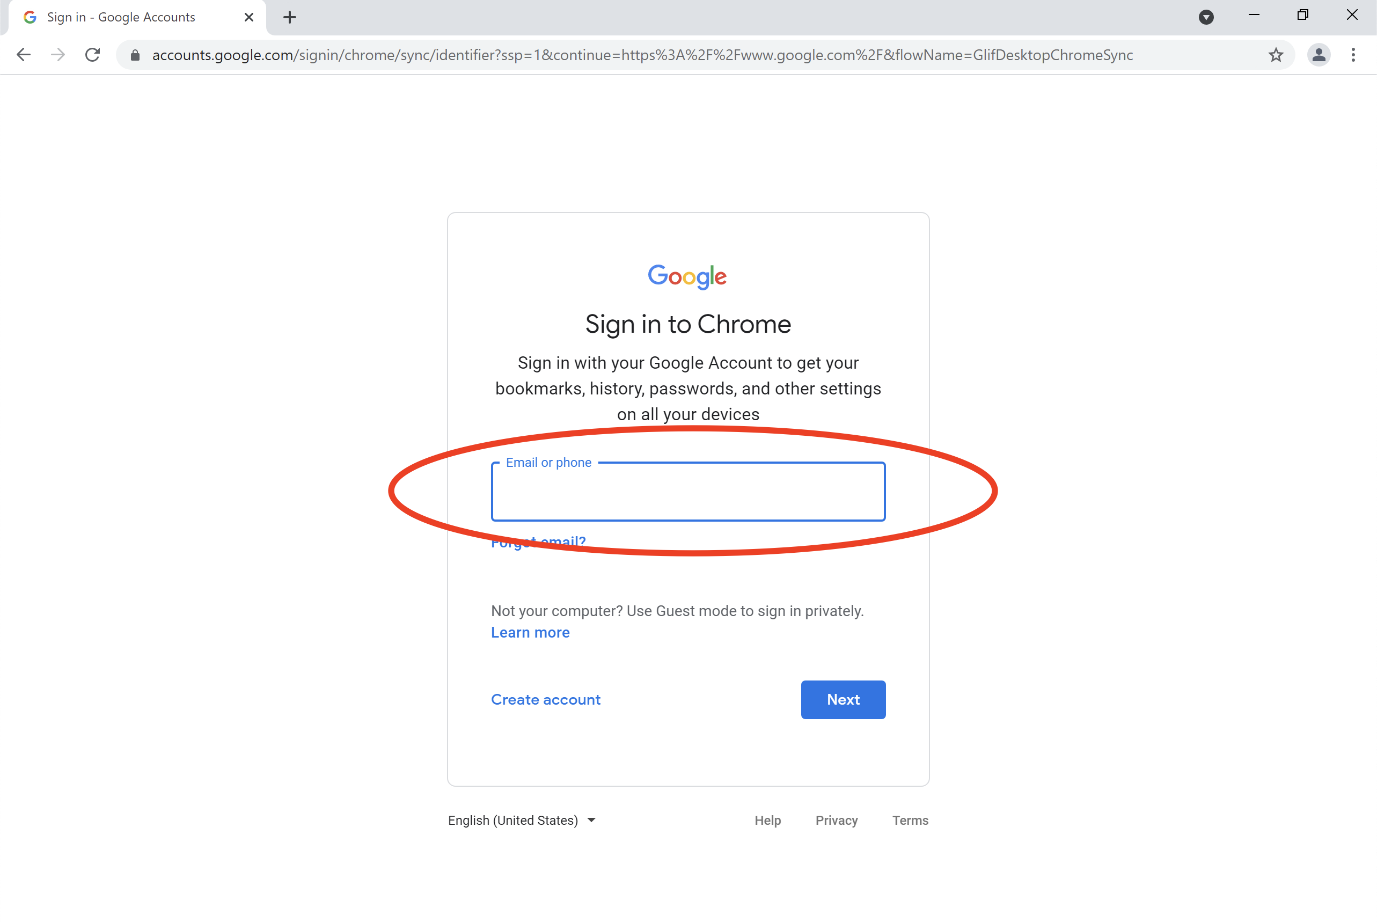Viewport: 1377px width, 922px height.
Task: View the Privacy page
Action: [x=836, y=819]
